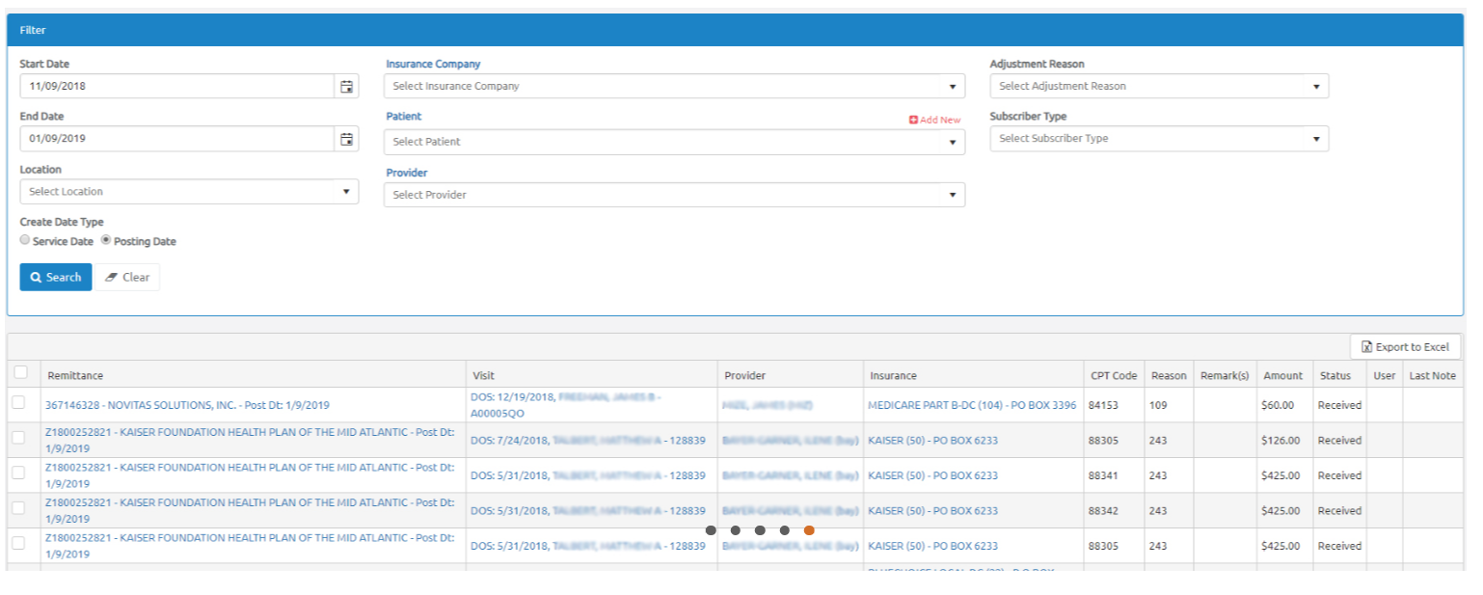Screen dimensions: 1483x595
Task: Open the Start Date calendar picker
Action: click(x=346, y=86)
